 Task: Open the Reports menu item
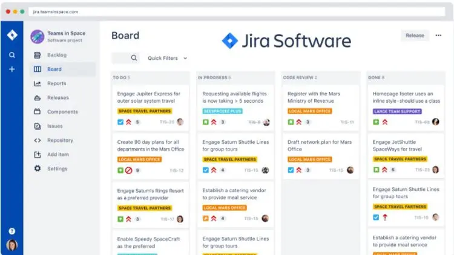point(57,83)
